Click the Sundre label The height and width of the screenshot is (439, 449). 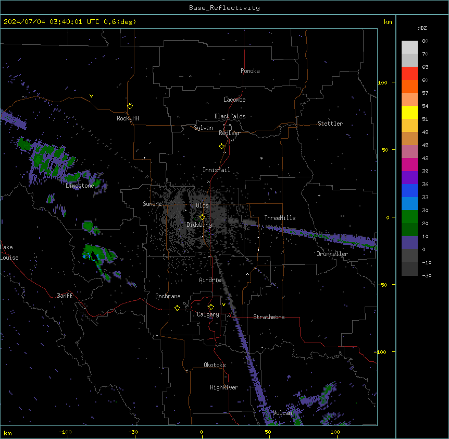click(x=152, y=204)
